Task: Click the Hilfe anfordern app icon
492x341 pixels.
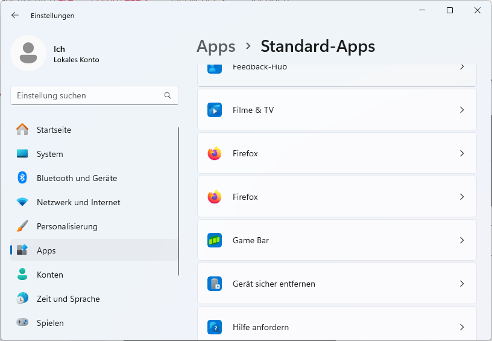Action: coord(215,327)
